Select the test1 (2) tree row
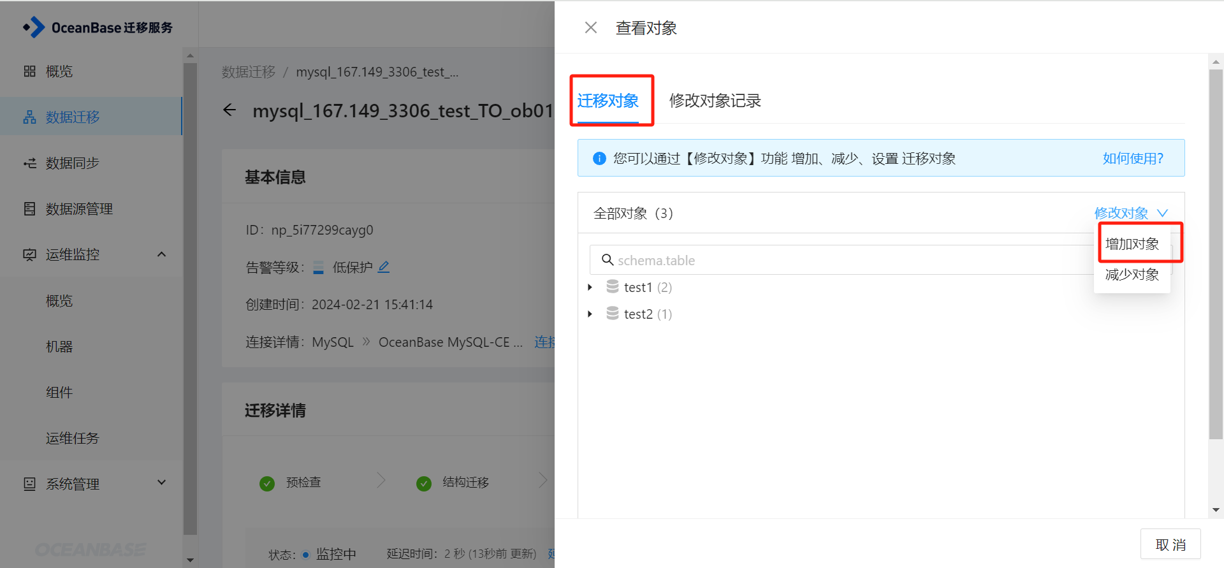 click(648, 288)
